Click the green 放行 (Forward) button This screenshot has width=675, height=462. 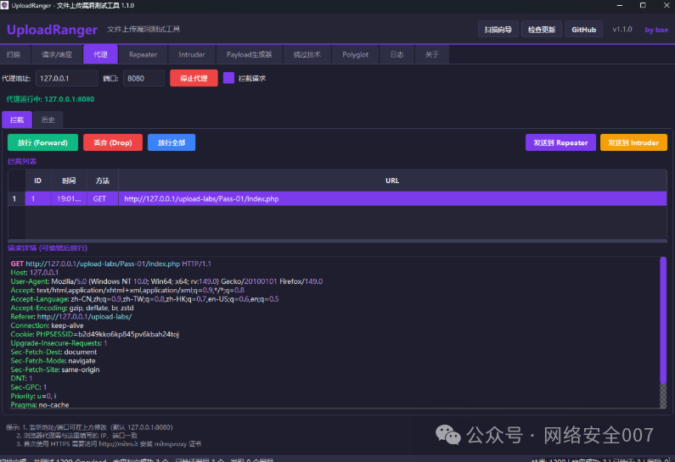pos(42,142)
